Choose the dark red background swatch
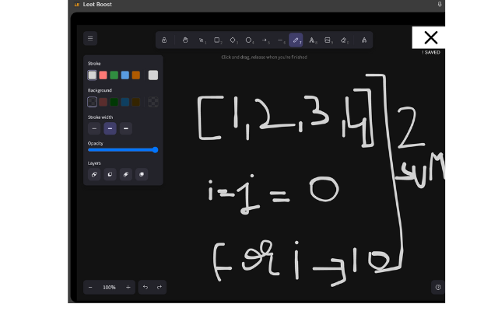 pos(103,102)
